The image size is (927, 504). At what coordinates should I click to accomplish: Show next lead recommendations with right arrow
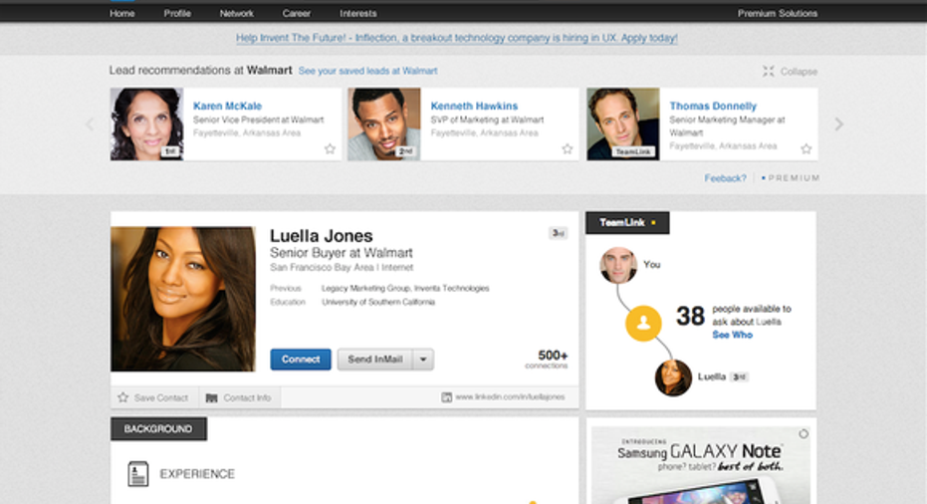click(838, 125)
